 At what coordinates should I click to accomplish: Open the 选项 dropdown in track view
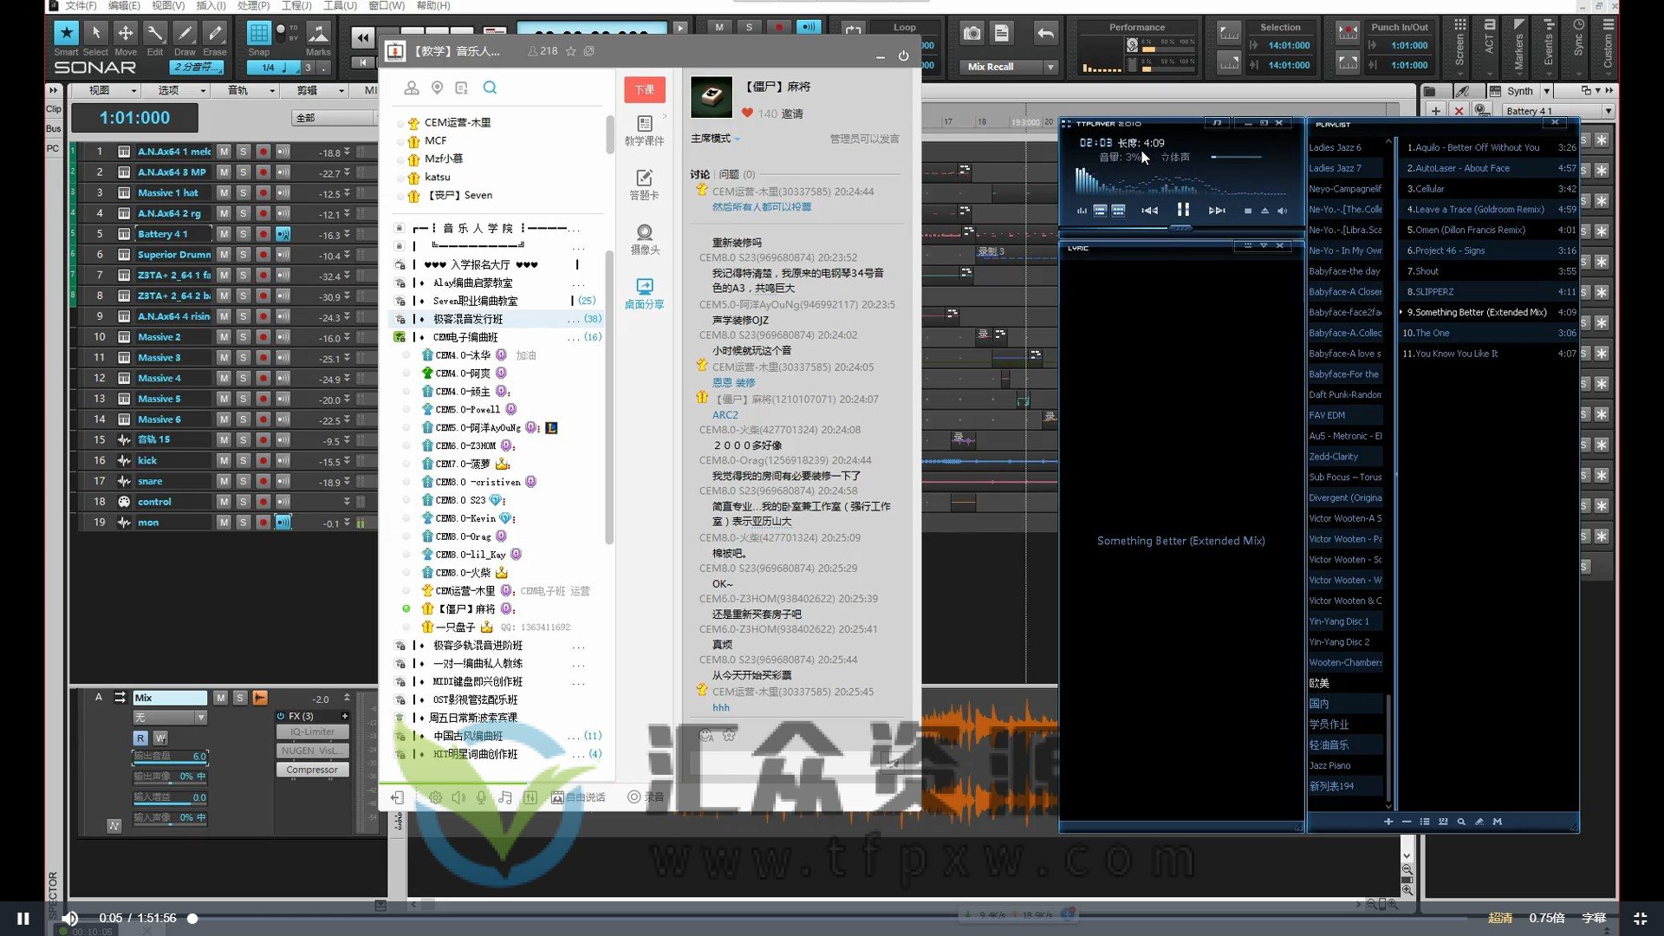click(181, 90)
